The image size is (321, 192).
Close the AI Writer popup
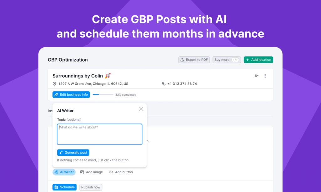141,109
